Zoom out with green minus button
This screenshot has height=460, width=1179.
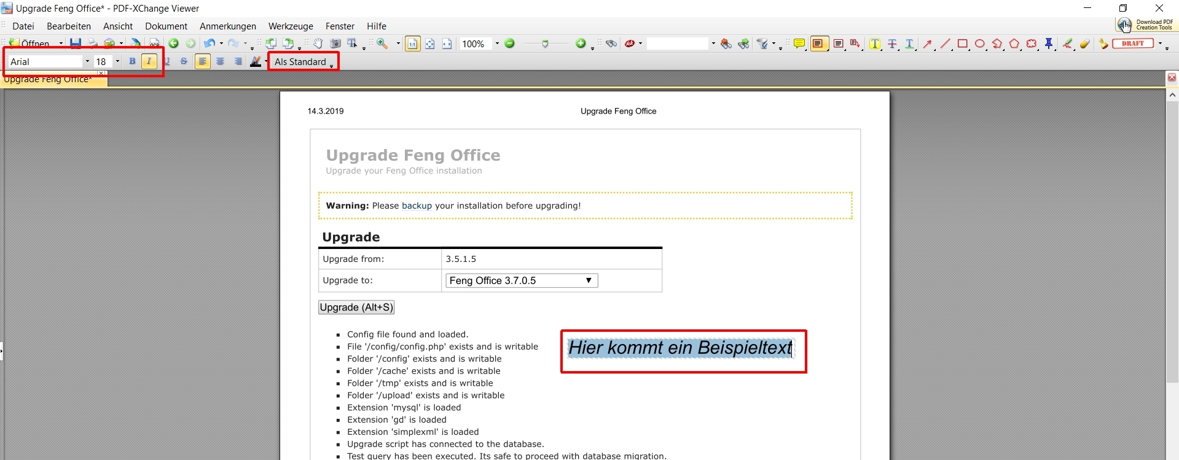[509, 44]
